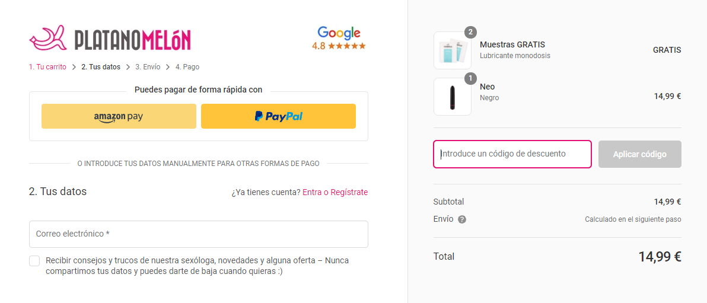Jump to the 3. Envío step

click(x=148, y=67)
